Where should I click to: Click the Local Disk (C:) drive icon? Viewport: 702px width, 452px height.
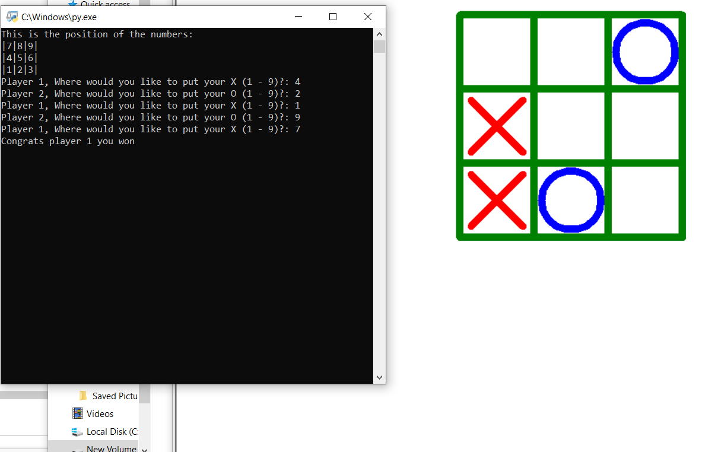pos(77,432)
